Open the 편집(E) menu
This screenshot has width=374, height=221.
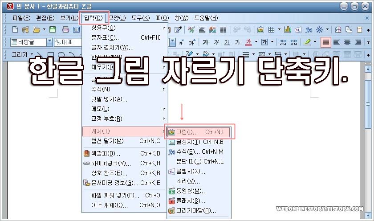coord(45,18)
